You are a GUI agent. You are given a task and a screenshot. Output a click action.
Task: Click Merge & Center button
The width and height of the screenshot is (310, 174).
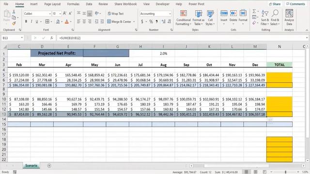click(119, 21)
